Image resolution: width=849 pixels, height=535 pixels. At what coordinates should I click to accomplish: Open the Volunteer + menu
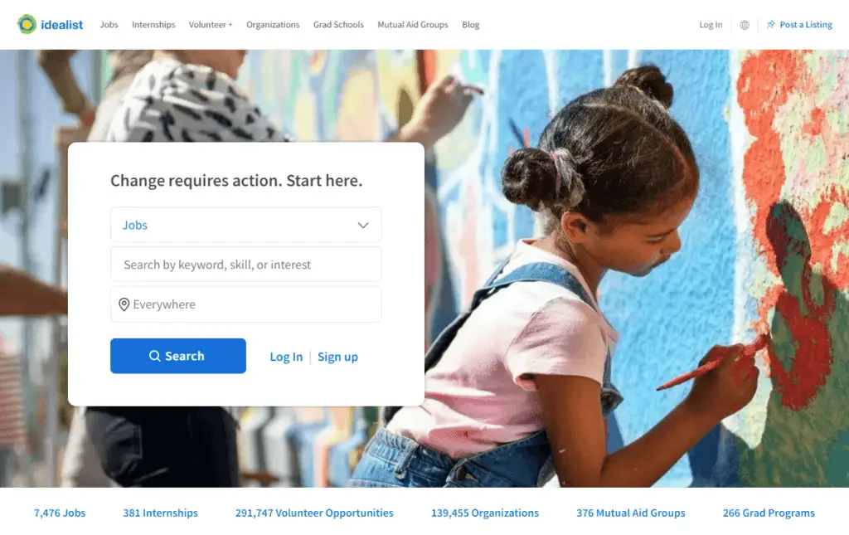click(211, 25)
